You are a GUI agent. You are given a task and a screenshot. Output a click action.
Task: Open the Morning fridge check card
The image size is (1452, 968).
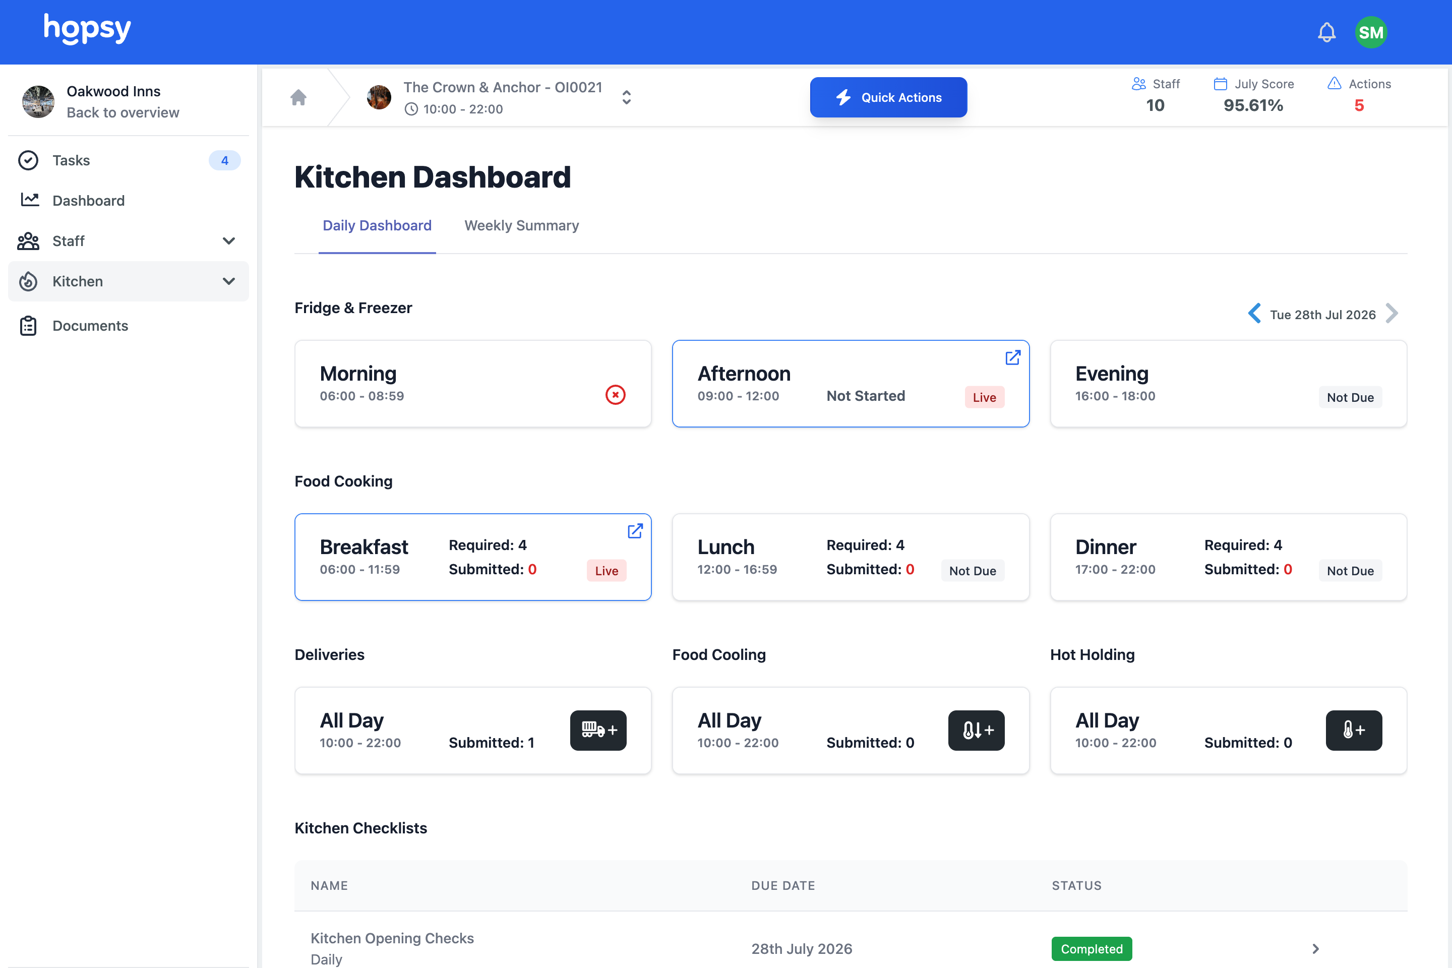473,383
